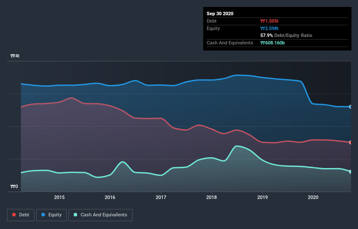Viewport: 358px width, 229px height.
Task: Select the 2018 x-axis label
Action: point(211,197)
